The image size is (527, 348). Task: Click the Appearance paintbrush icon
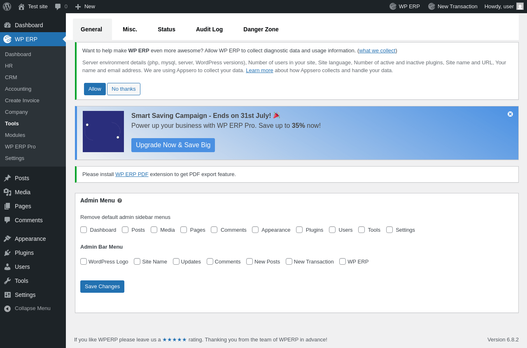click(x=7, y=239)
